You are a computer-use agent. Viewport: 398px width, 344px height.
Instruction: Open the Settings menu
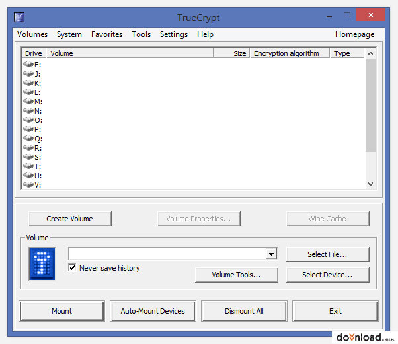[174, 34]
